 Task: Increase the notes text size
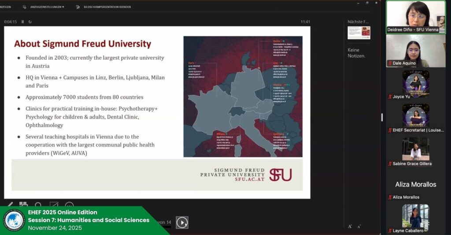coord(350,226)
